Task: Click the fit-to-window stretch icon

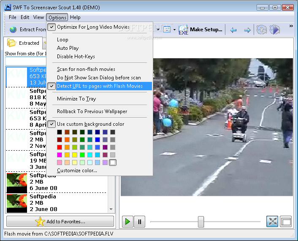Action: [272, 222]
